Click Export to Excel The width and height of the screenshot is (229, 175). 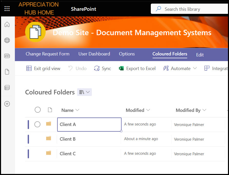[137, 69]
